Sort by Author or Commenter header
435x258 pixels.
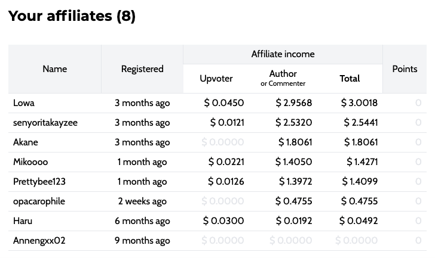[x=283, y=78]
